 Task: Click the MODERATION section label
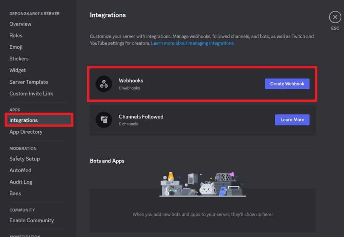click(x=23, y=149)
